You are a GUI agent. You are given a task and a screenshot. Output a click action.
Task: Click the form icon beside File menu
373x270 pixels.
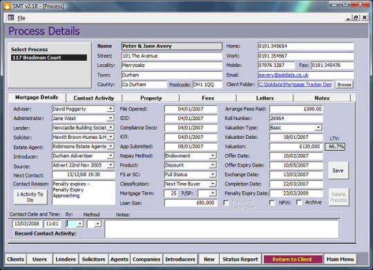pyautogui.click(x=10, y=18)
